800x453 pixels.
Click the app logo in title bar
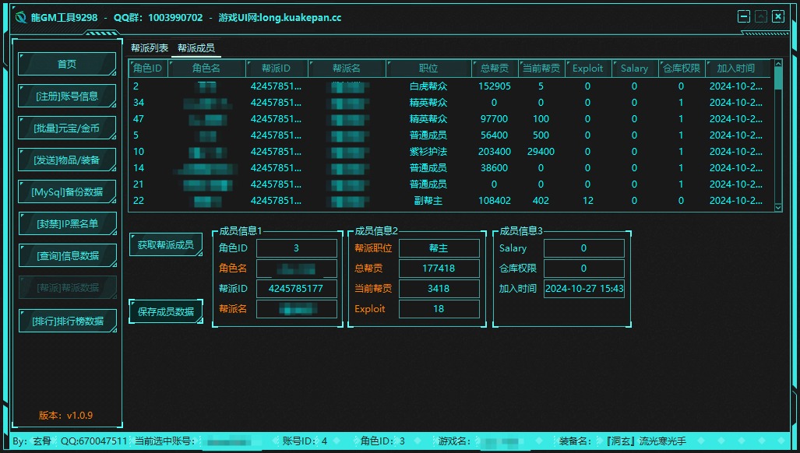coord(21,17)
